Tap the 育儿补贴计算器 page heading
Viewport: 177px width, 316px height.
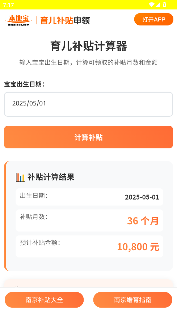88,46
